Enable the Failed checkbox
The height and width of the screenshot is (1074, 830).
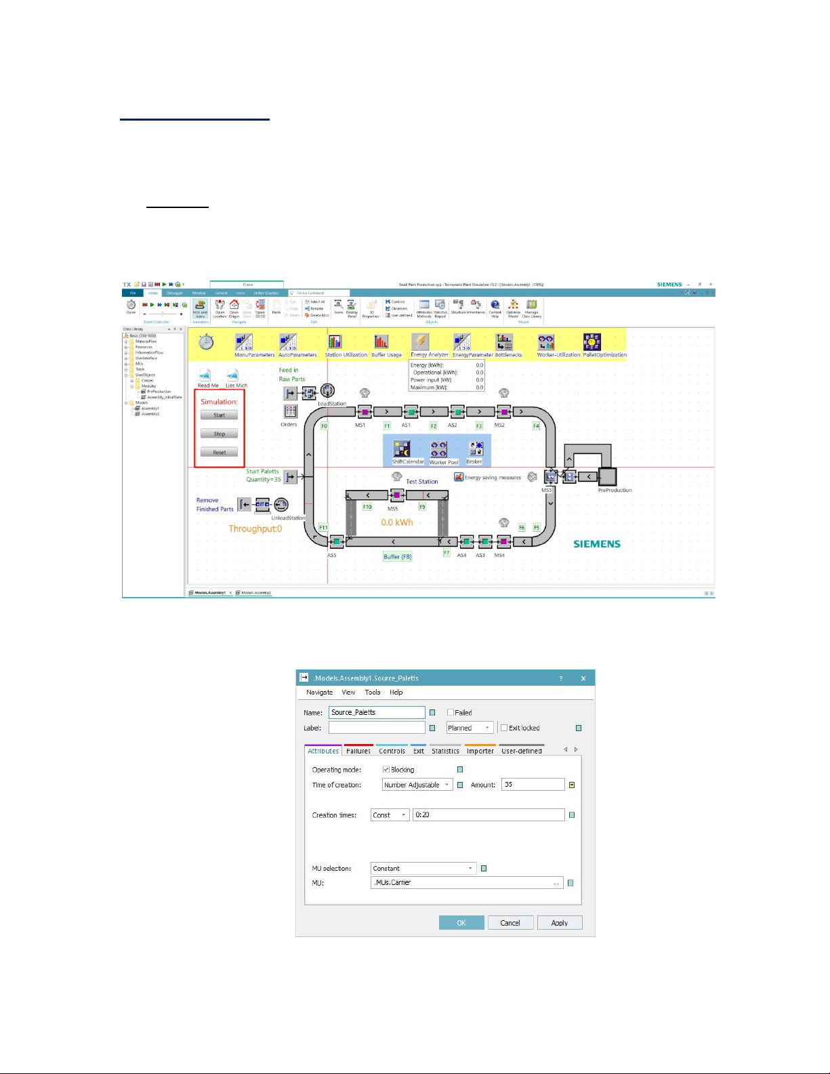pos(451,713)
